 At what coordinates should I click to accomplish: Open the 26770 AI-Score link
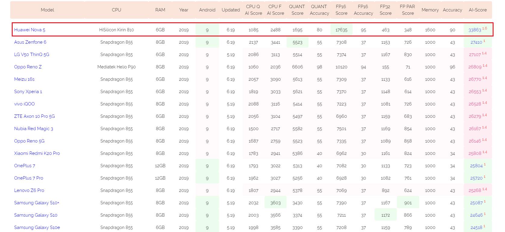pyautogui.click(x=475, y=79)
